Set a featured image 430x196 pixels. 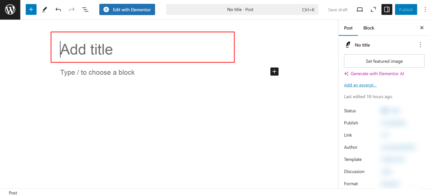click(384, 61)
